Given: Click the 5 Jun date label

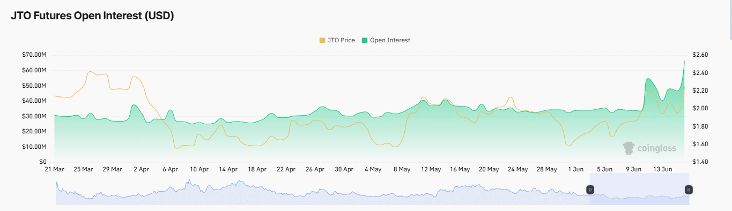Looking at the screenshot, I should coord(604,169).
